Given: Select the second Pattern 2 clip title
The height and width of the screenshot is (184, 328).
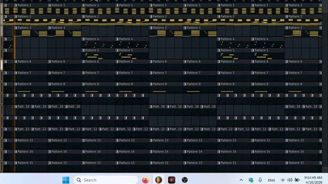Looking at the screenshot, I should (x=92, y=16).
